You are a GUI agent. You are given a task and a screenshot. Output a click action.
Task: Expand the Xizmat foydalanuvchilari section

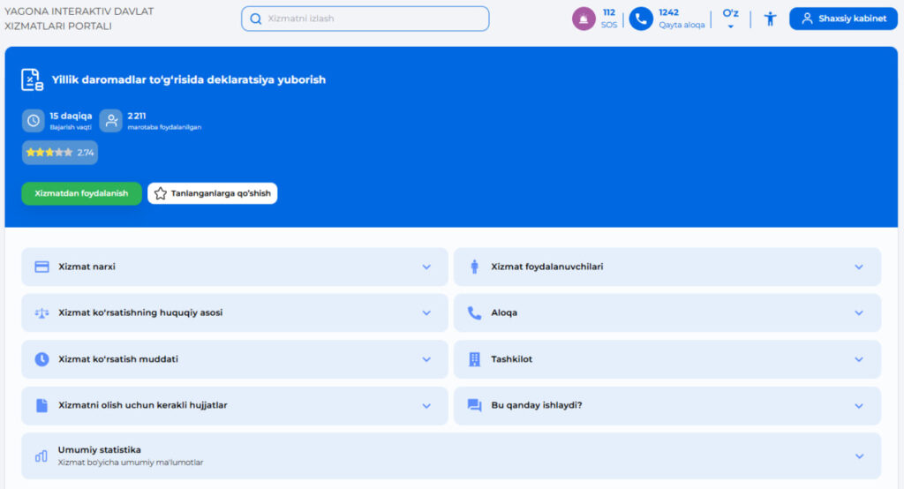click(858, 267)
